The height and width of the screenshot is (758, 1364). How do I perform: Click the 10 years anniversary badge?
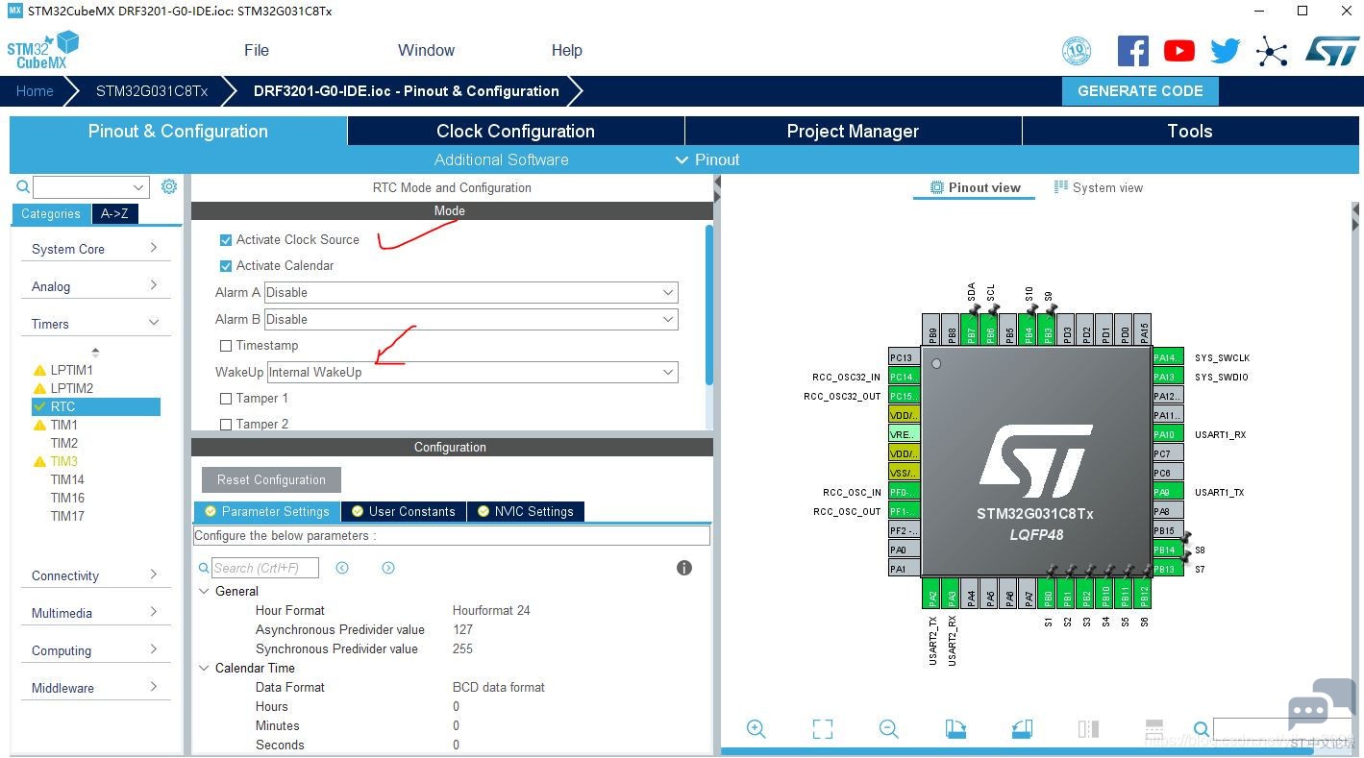1077,51
